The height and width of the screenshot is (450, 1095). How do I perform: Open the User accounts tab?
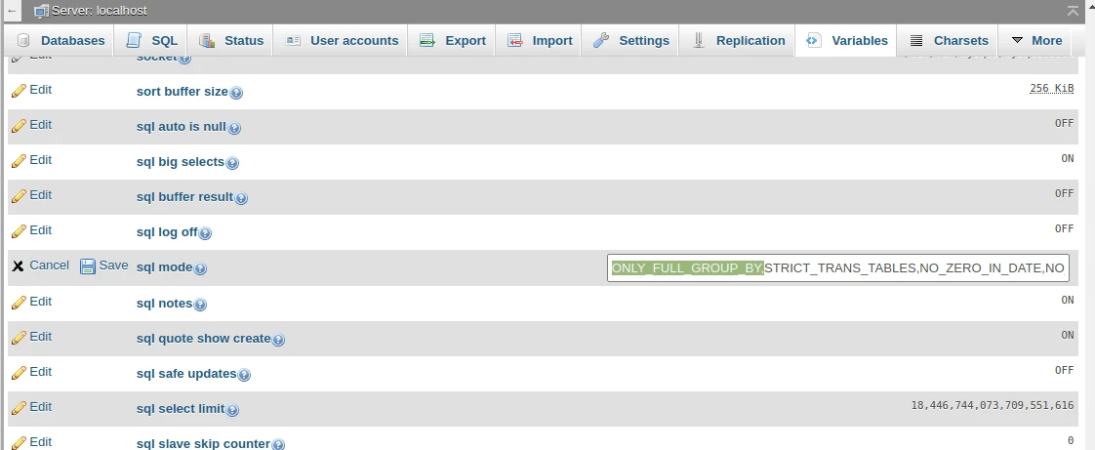(x=342, y=40)
